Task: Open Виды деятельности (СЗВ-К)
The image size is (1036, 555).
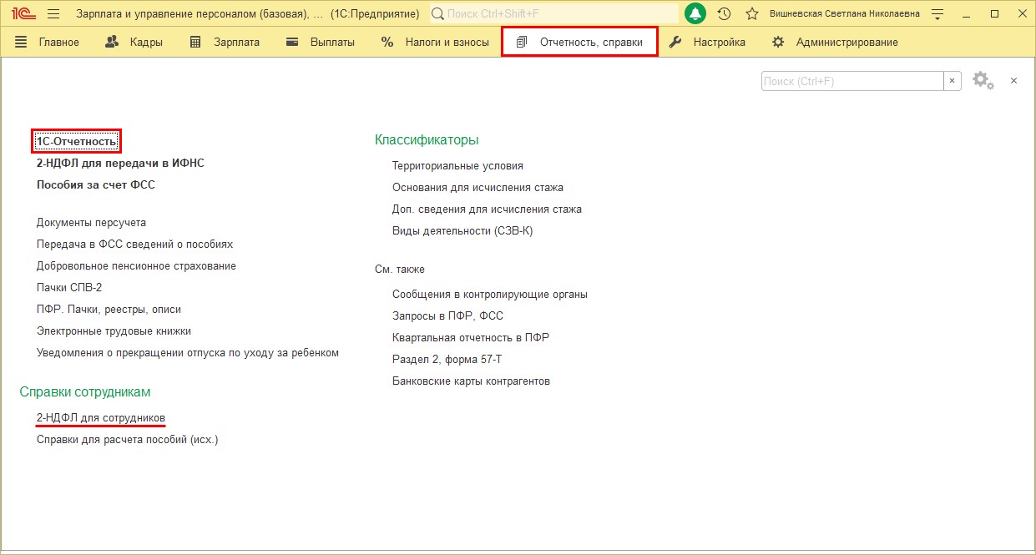Action: 462,231
